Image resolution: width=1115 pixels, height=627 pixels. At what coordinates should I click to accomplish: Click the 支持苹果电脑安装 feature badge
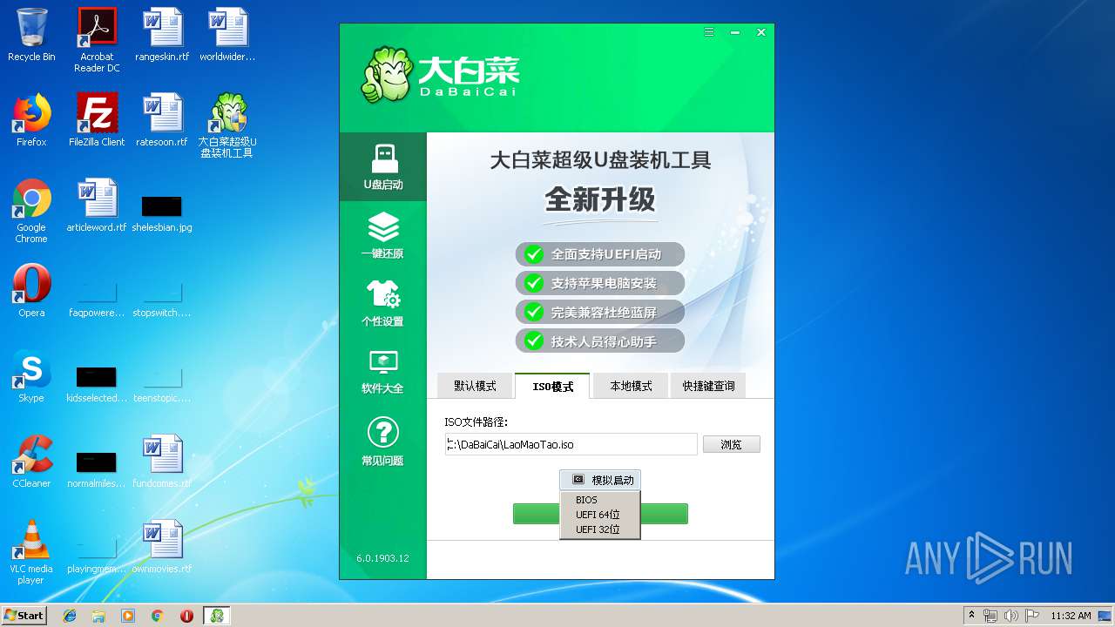click(600, 283)
